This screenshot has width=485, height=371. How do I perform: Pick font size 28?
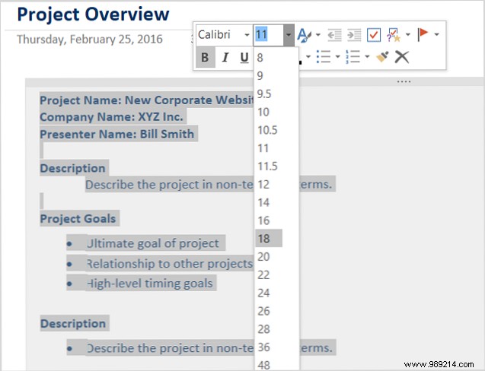(264, 329)
